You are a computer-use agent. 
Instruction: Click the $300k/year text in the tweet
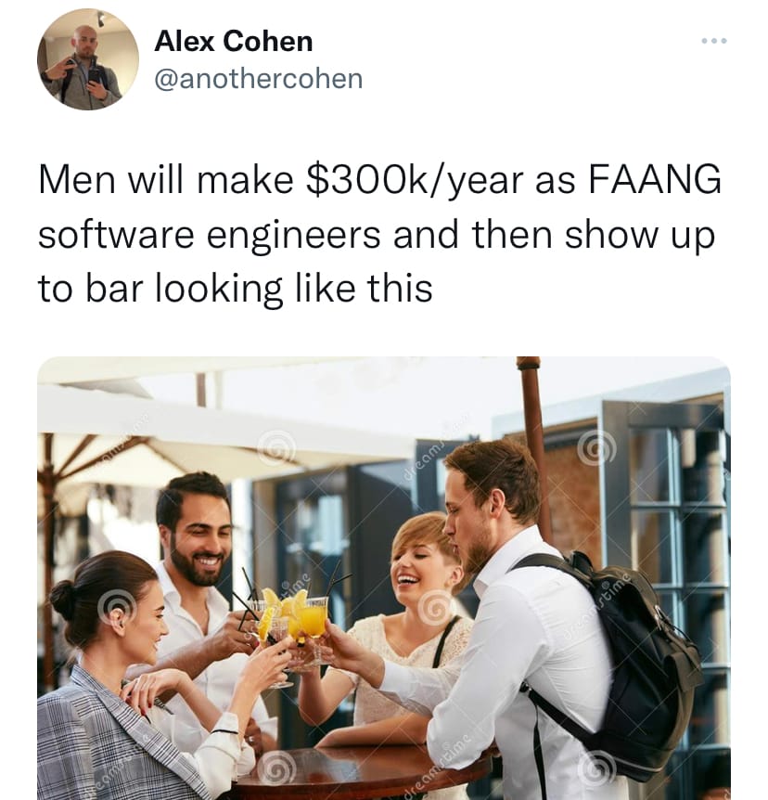coord(414,180)
